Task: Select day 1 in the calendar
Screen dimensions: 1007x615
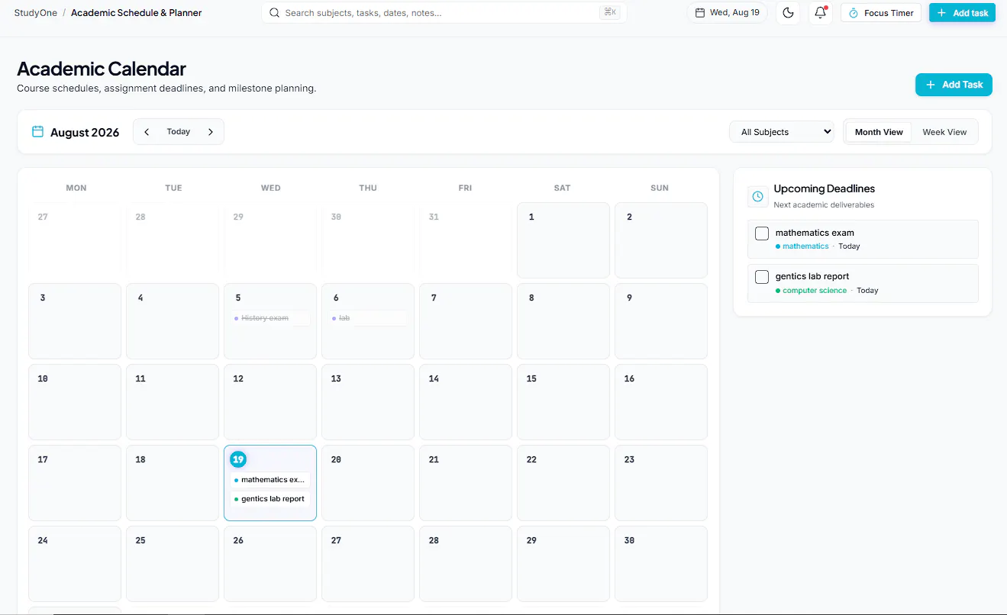Action: (563, 240)
